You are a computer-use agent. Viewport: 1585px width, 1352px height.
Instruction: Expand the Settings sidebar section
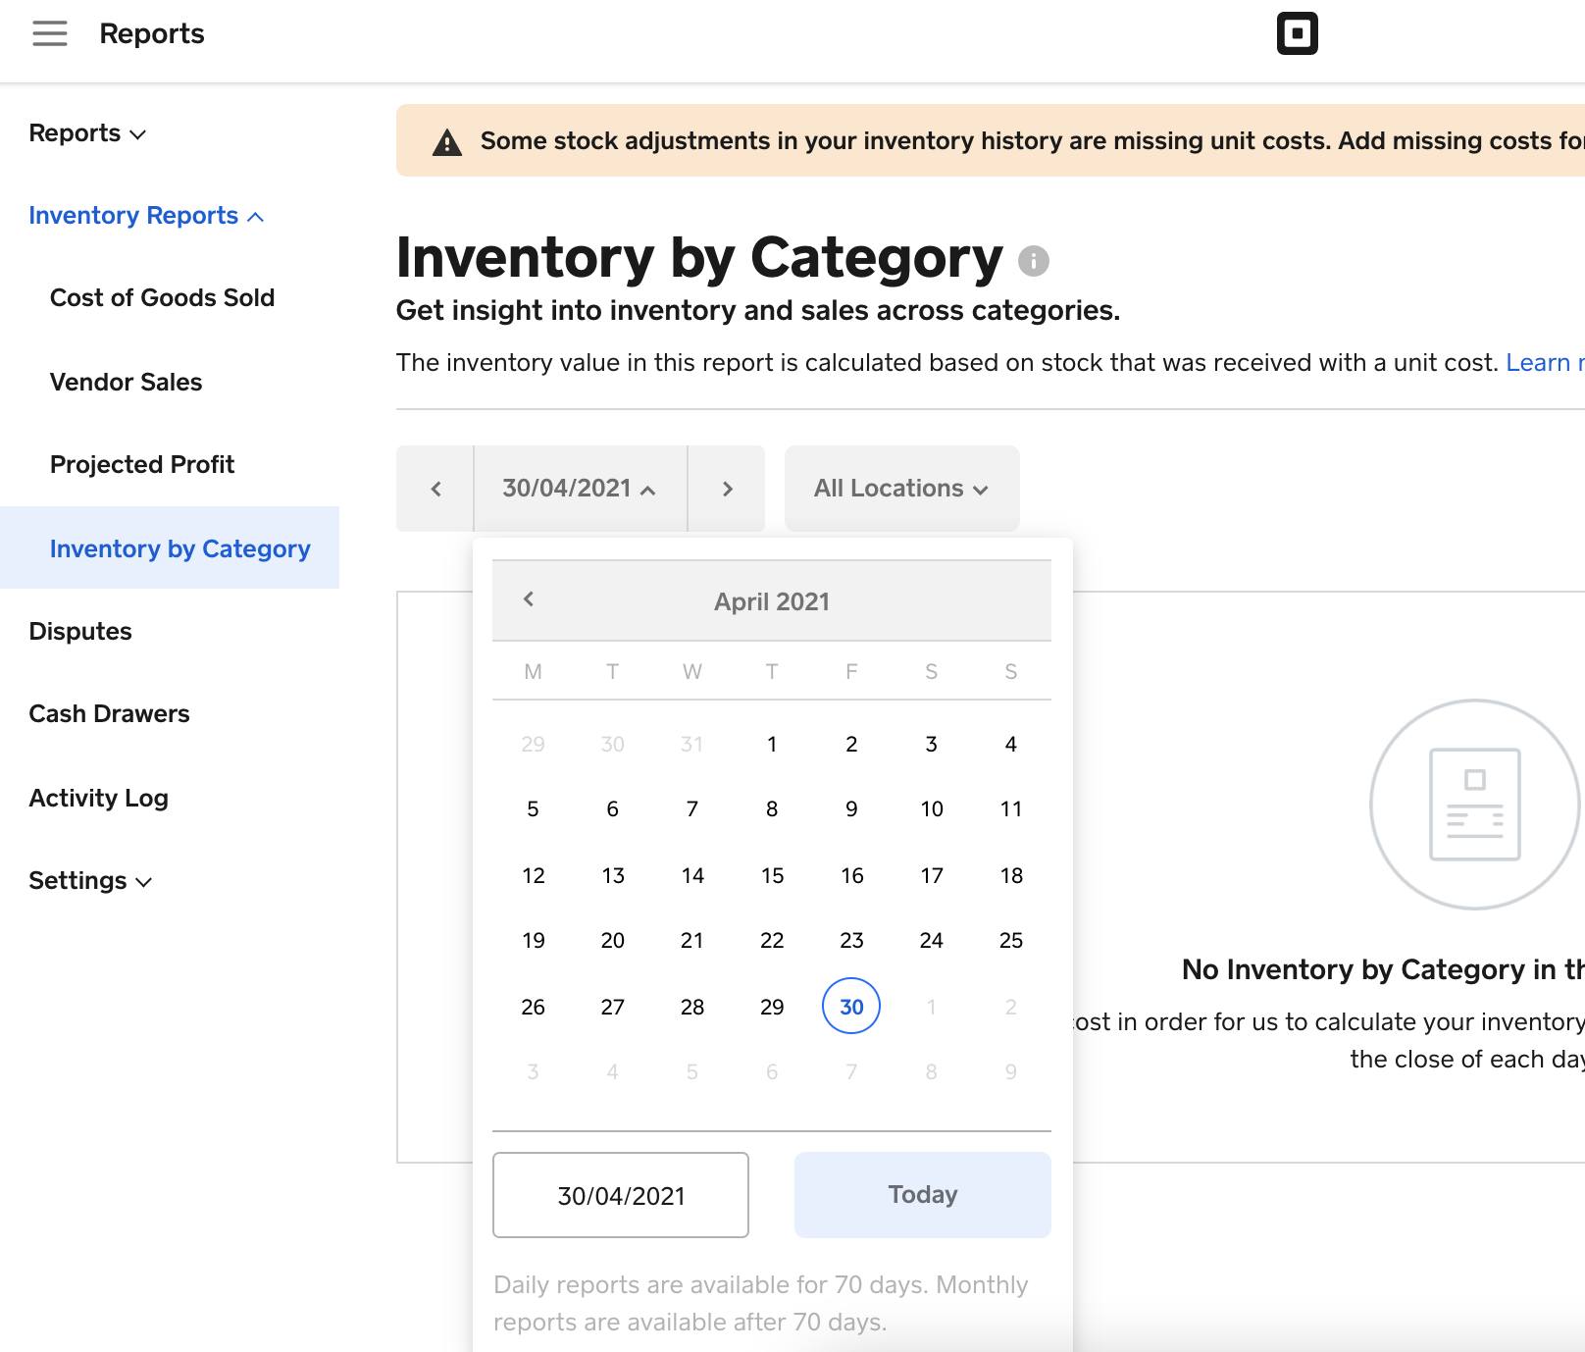coord(90,881)
